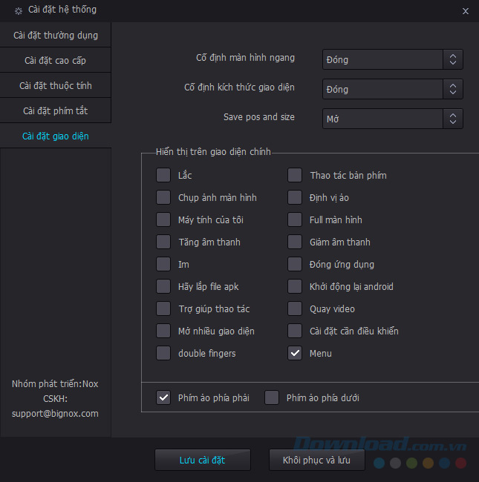The image size is (479, 482).
Task: Close the Cài đặt hệ thống window
Action: (x=465, y=11)
